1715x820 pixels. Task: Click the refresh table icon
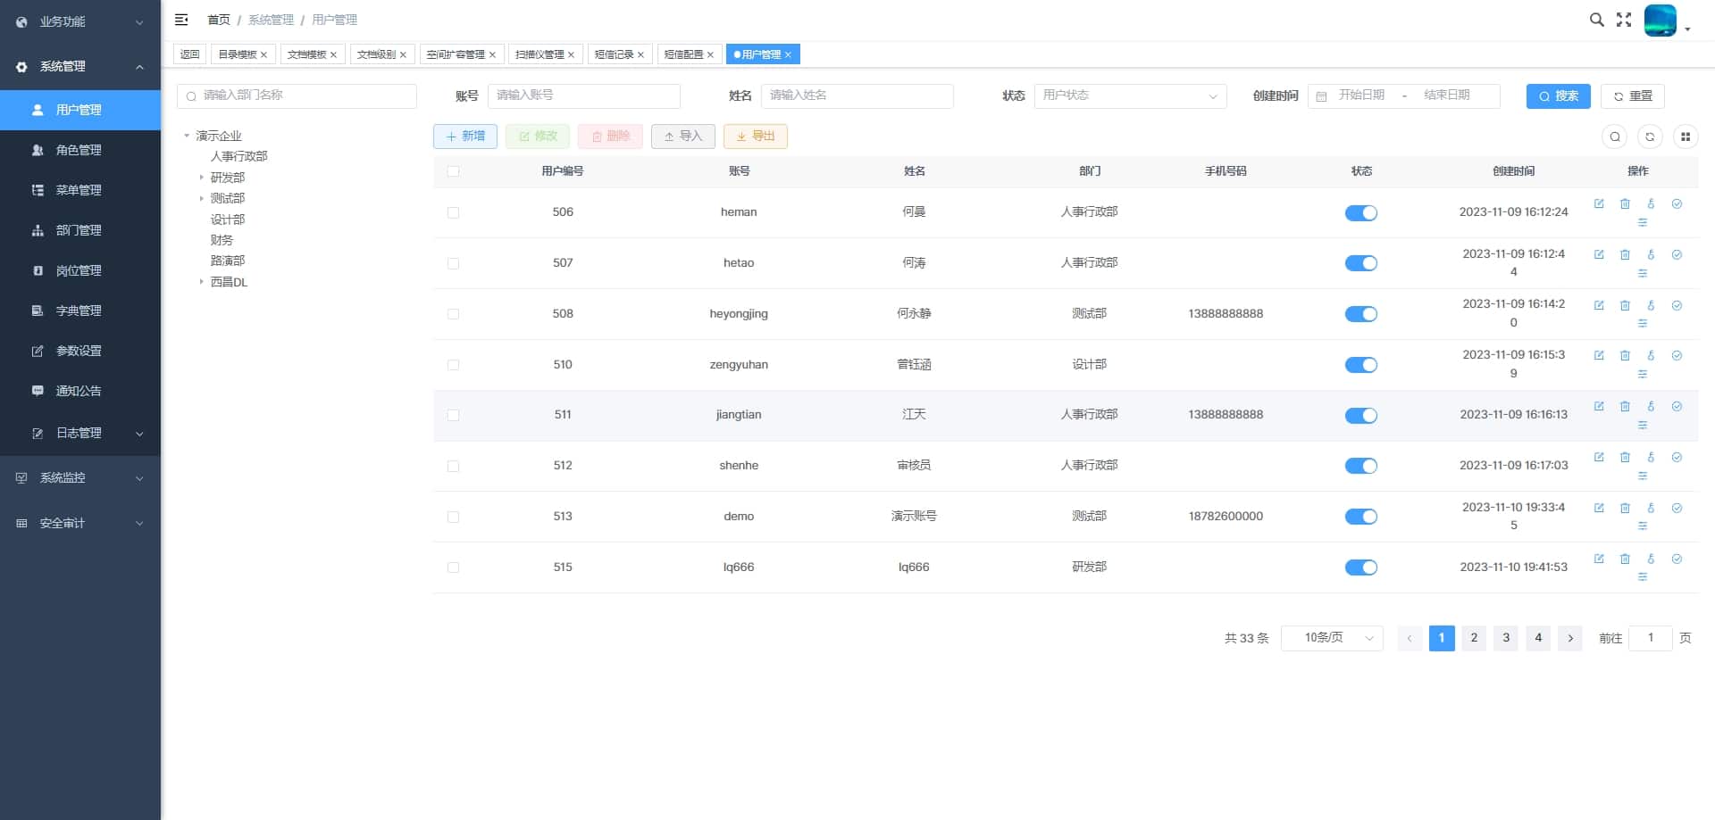point(1650,137)
